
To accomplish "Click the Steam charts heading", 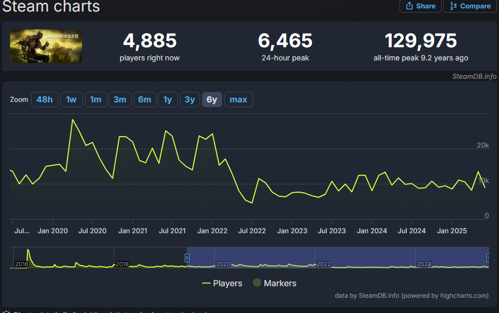I will click(51, 6).
